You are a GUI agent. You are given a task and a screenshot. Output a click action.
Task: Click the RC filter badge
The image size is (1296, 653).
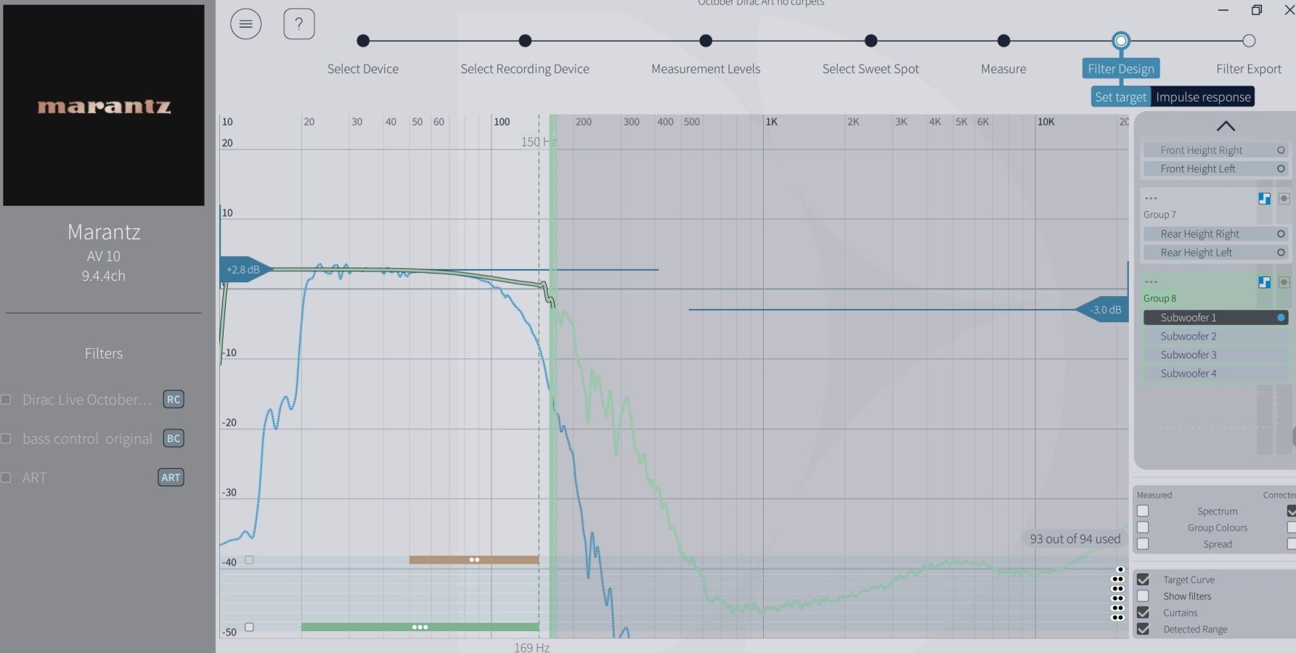pyautogui.click(x=174, y=399)
